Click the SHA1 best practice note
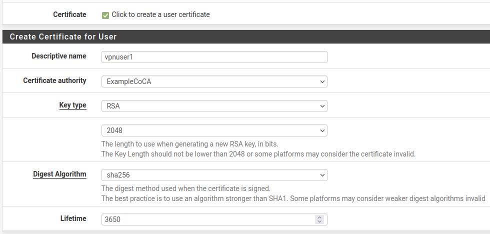Screen dimensions: 490x234 293,198
